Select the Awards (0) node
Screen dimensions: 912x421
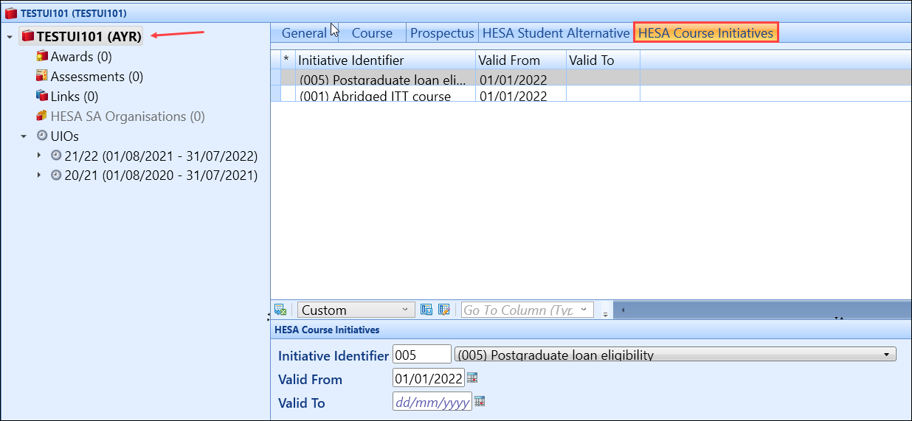coord(80,57)
